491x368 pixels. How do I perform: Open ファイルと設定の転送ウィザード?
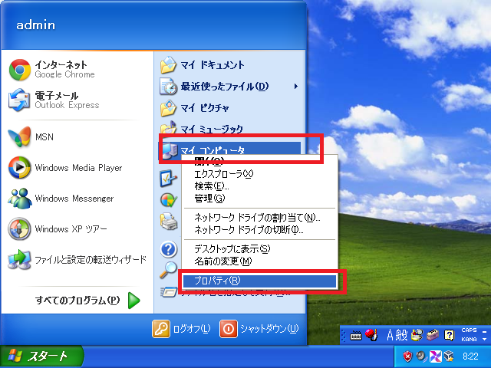pos(77,260)
